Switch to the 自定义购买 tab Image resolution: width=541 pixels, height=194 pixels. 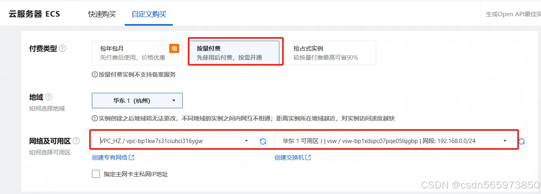(x=149, y=14)
